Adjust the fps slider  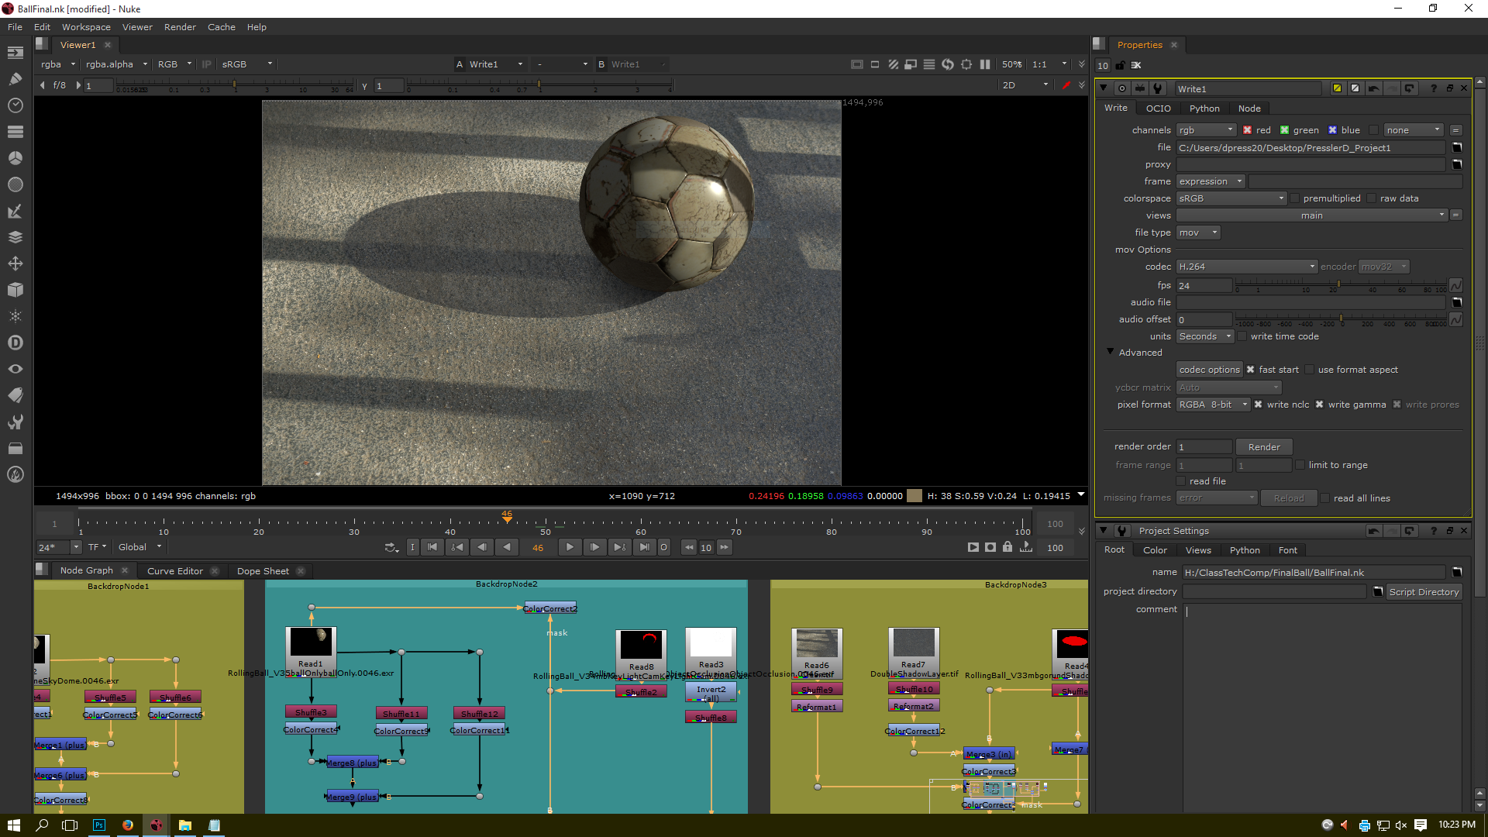[1338, 285]
